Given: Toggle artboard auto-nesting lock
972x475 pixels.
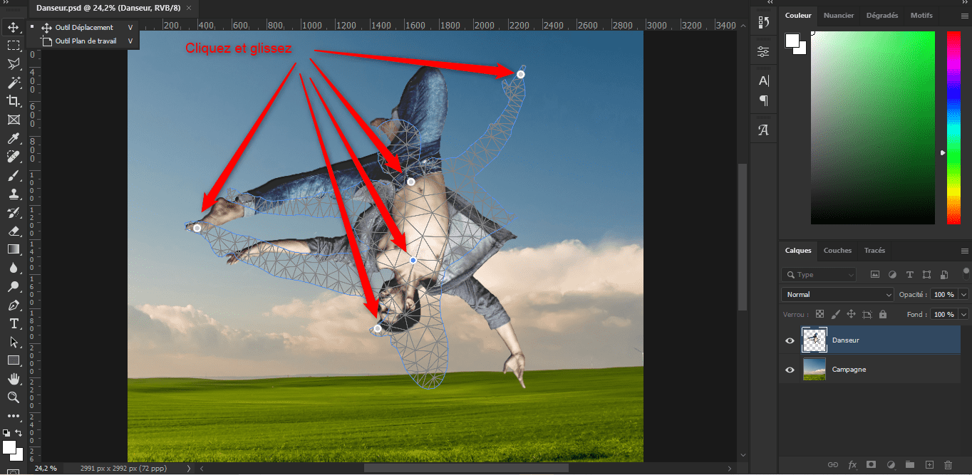Looking at the screenshot, I should click(867, 314).
